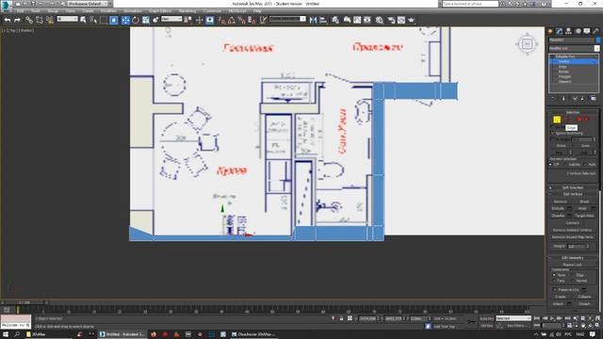Click the Mirror tool icon
This screenshot has height=339, width=603.
pos(313,20)
